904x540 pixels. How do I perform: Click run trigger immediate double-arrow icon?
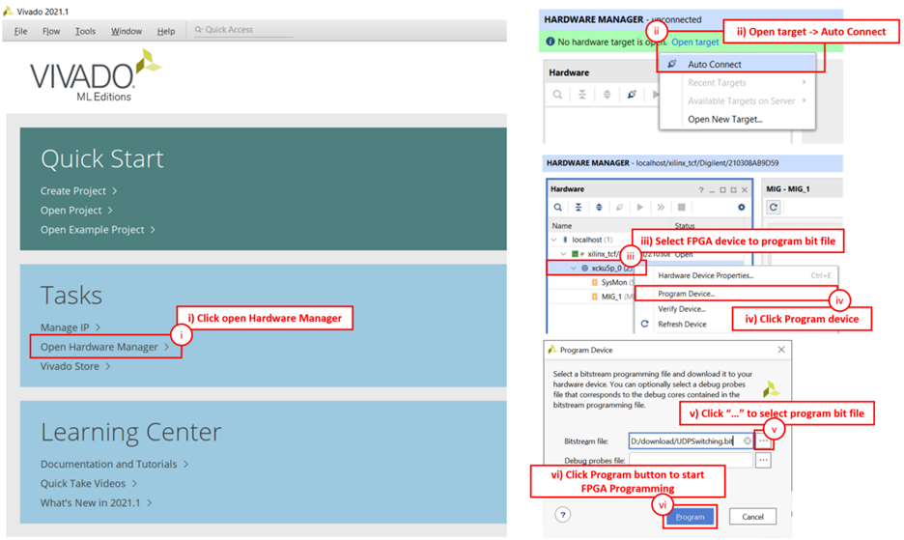[661, 207]
